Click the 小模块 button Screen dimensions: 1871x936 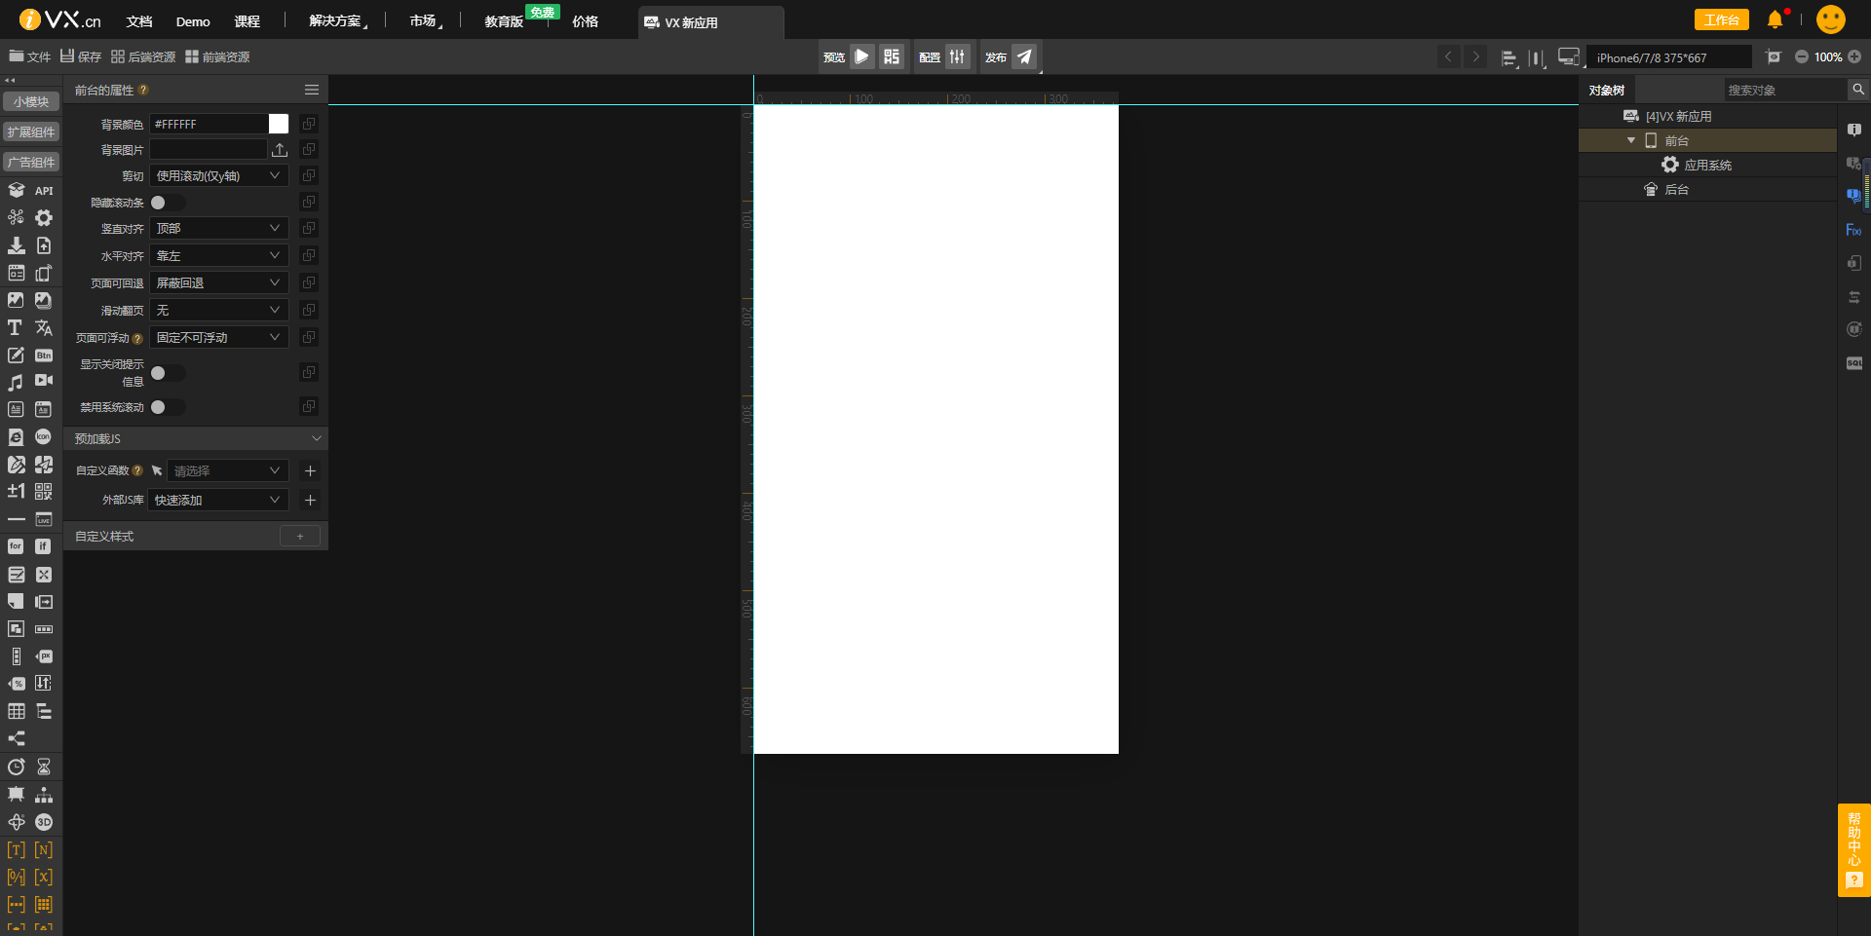pos(31,102)
